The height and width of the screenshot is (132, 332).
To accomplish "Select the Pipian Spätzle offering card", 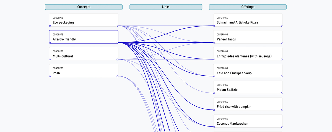I will [x=248, y=87].
